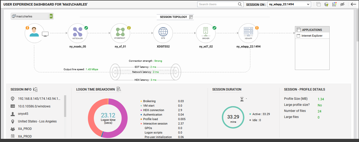Click the NetScaler node icon ny_nsadc_05
The width and height of the screenshot is (359, 142).
pyautogui.click(x=78, y=33)
